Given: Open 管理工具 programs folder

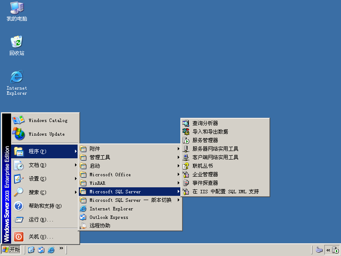Looking at the screenshot, I should click(x=130, y=157).
